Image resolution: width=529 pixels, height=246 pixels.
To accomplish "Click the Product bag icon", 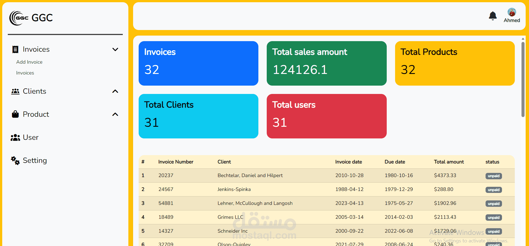I will point(15,114).
